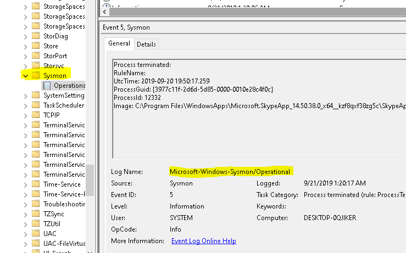Expand the StorDiag node
Viewport: 406px width, 253px height.
pyautogui.click(x=26, y=37)
